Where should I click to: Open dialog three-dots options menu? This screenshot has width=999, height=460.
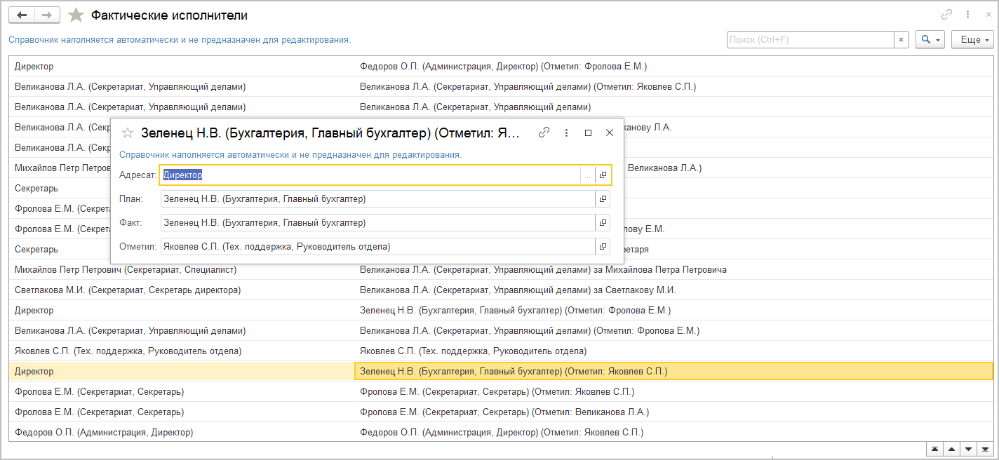566,133
